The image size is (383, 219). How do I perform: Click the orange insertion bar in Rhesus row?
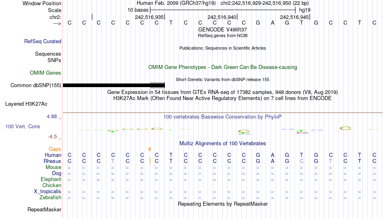[150, 161]
